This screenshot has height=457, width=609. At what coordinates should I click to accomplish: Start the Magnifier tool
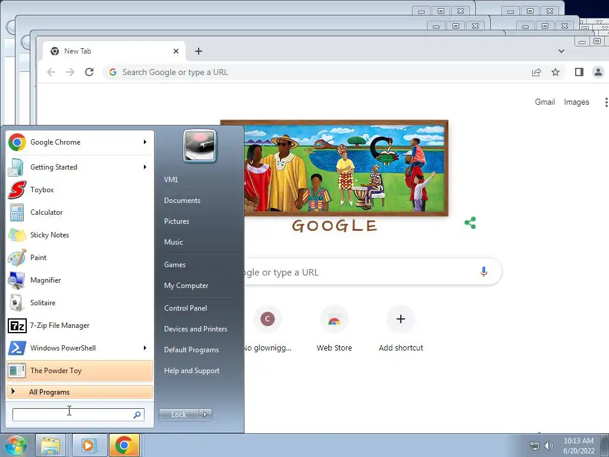(x=80, y=280)
